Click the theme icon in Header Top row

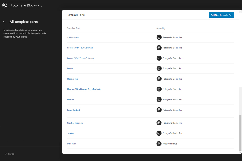[159, 79]
